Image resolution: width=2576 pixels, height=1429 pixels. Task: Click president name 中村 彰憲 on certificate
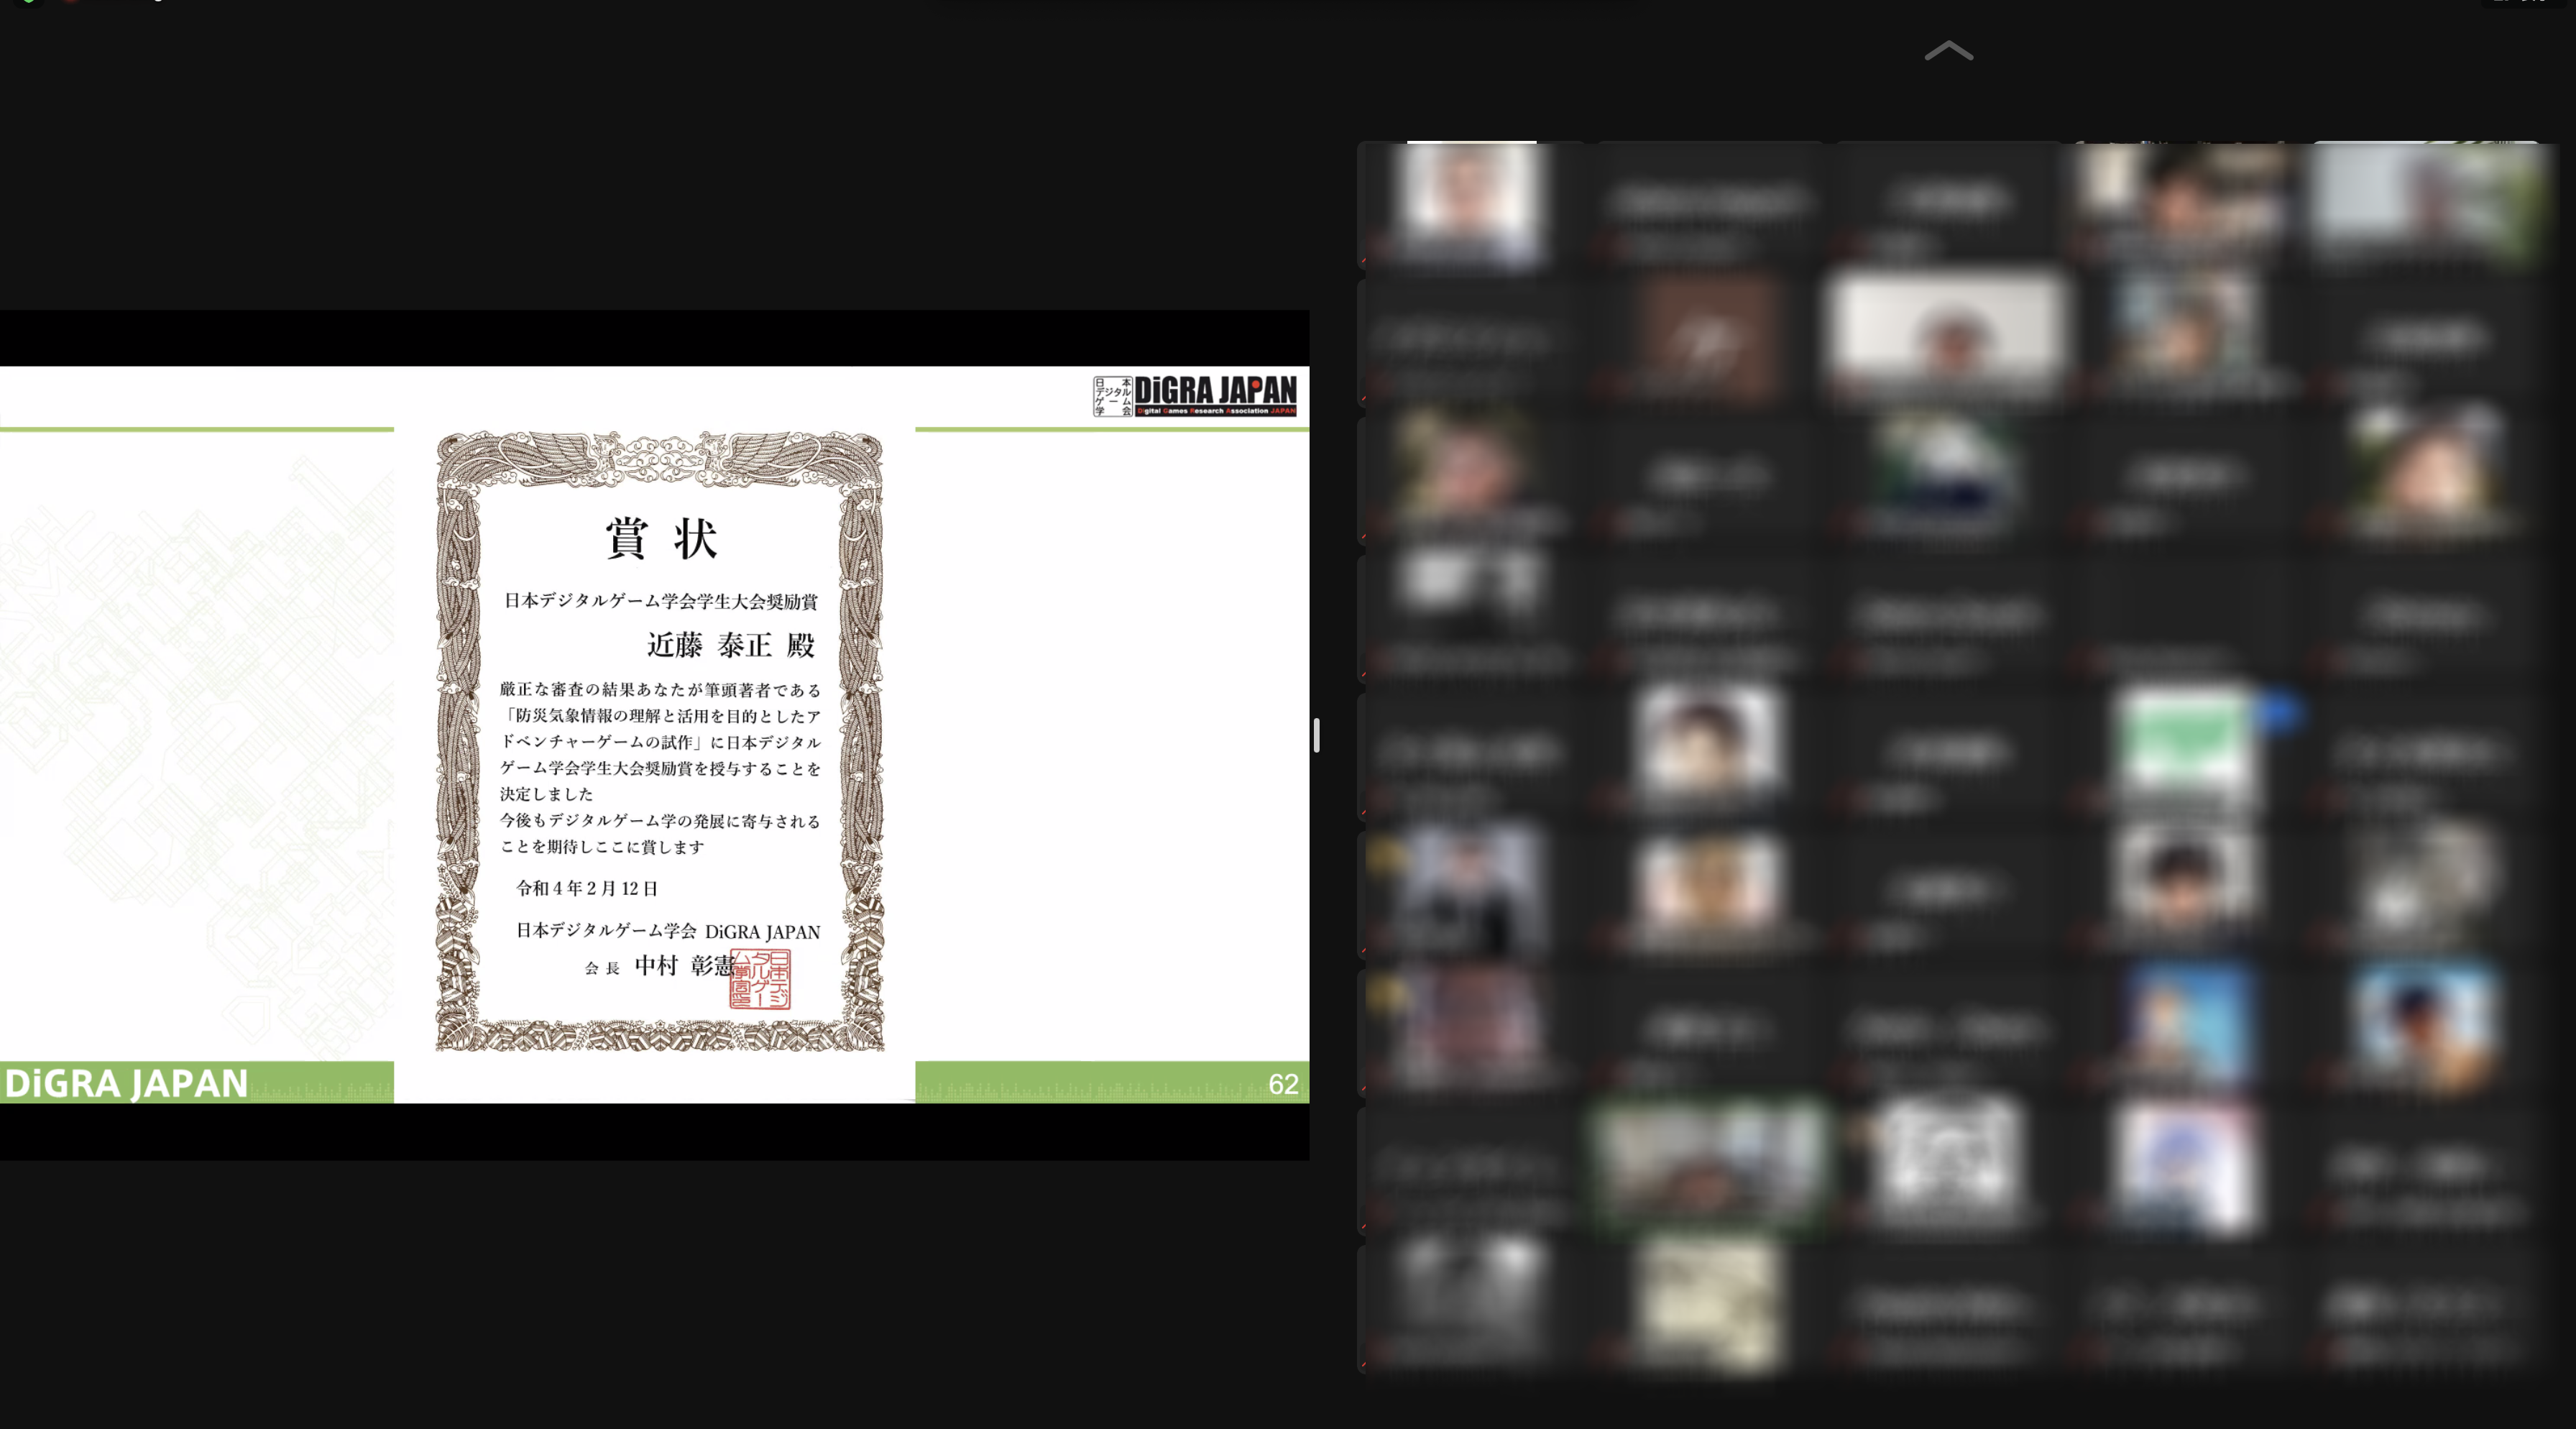coord(685,965)
